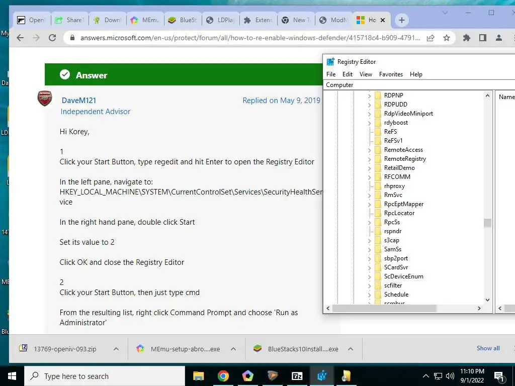Click the Windows taskbar search box

point(105,376)
